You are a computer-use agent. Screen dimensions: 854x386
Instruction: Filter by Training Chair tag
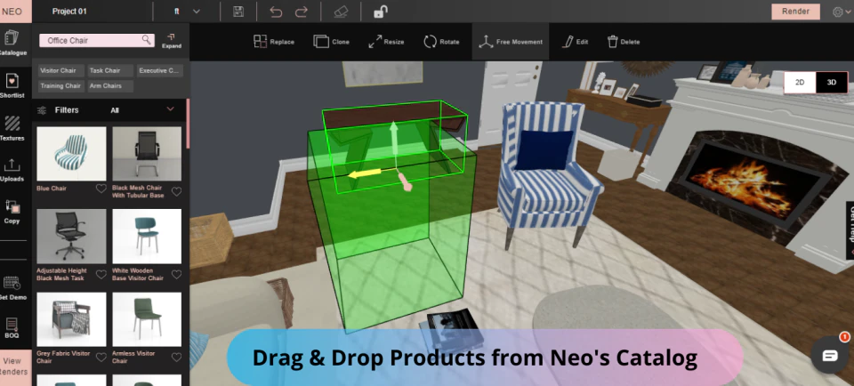[x=61, y=86]
